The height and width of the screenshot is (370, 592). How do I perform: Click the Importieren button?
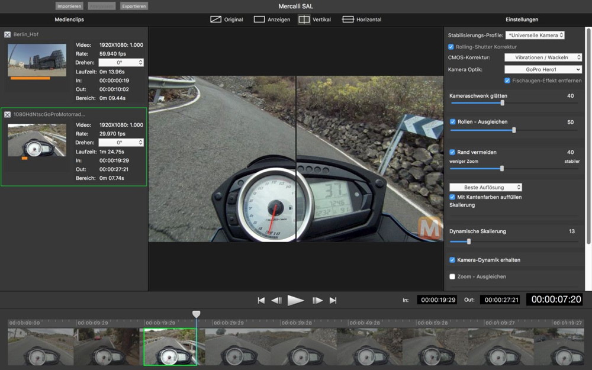pos(69,6)
